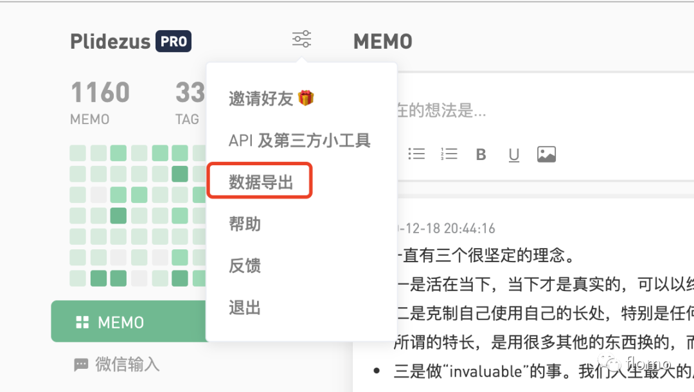Open API 及第三方小工具 menu entry
This screenshot has height=392, width=694.
point(301,140)
